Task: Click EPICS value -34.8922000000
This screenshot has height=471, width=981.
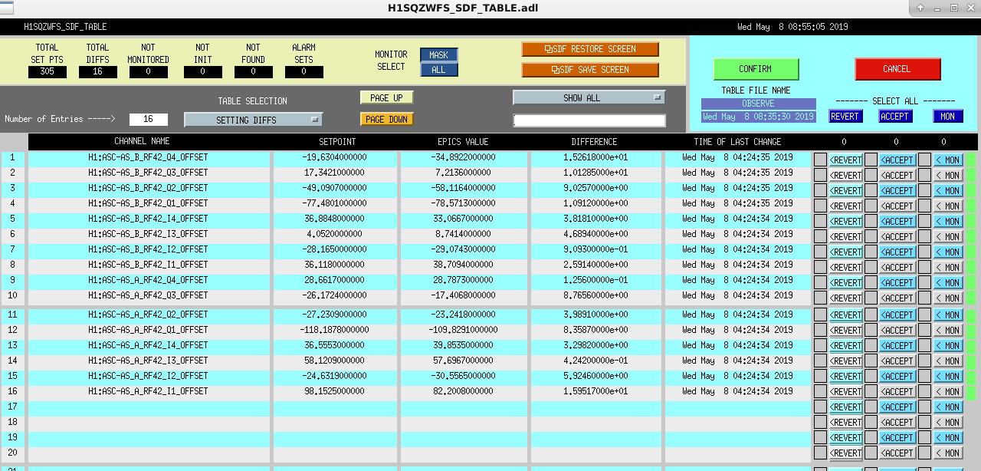Action: [463, 157]
